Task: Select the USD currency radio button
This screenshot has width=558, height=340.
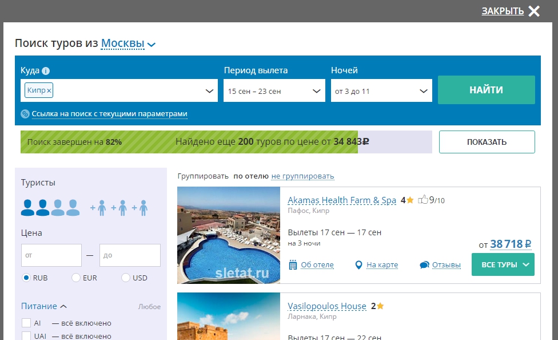Action: 126,278
